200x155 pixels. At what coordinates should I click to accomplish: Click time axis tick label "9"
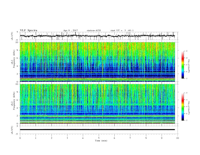coord(162,138)
